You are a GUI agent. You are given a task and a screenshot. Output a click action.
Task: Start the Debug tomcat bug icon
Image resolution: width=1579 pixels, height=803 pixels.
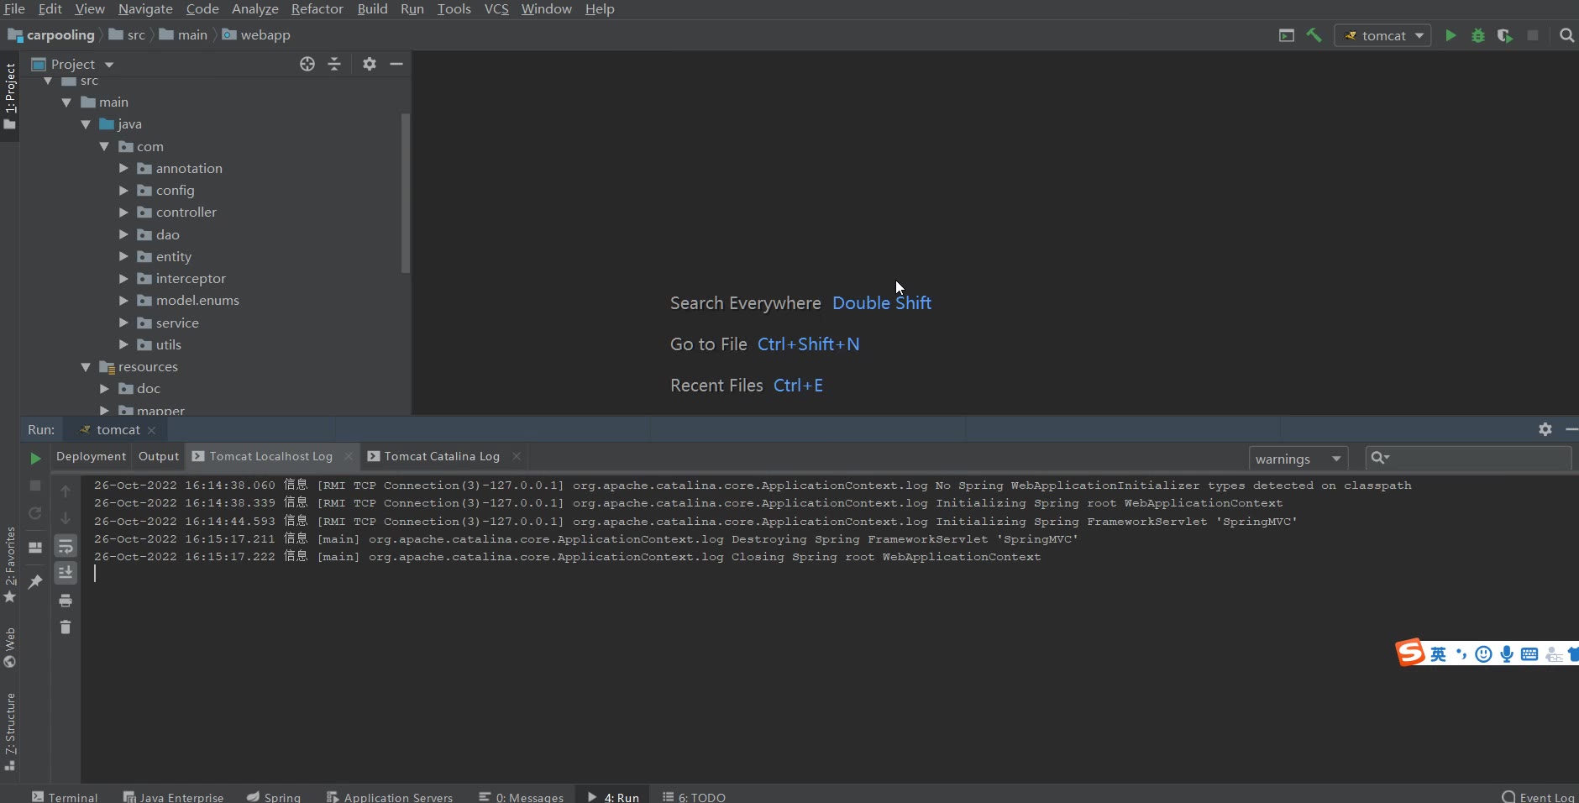click(1478, 35)
